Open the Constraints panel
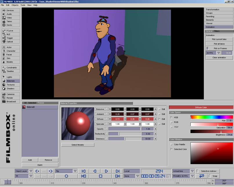Image resolution: width=234 pixels, height=187 pixels. 11,67
